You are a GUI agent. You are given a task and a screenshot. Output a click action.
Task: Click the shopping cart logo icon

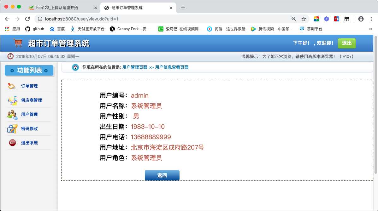point(17,43)
